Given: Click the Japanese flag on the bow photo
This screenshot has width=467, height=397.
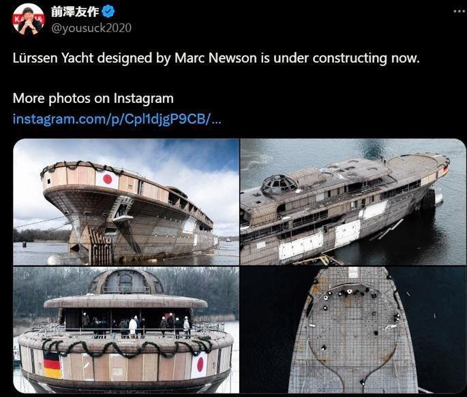Looking at the screenshot, I should click(107, 179).
